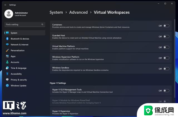This screenshot has height=117, width=178.
Task: Maximize the Settings window
Action: pos(165,4)
